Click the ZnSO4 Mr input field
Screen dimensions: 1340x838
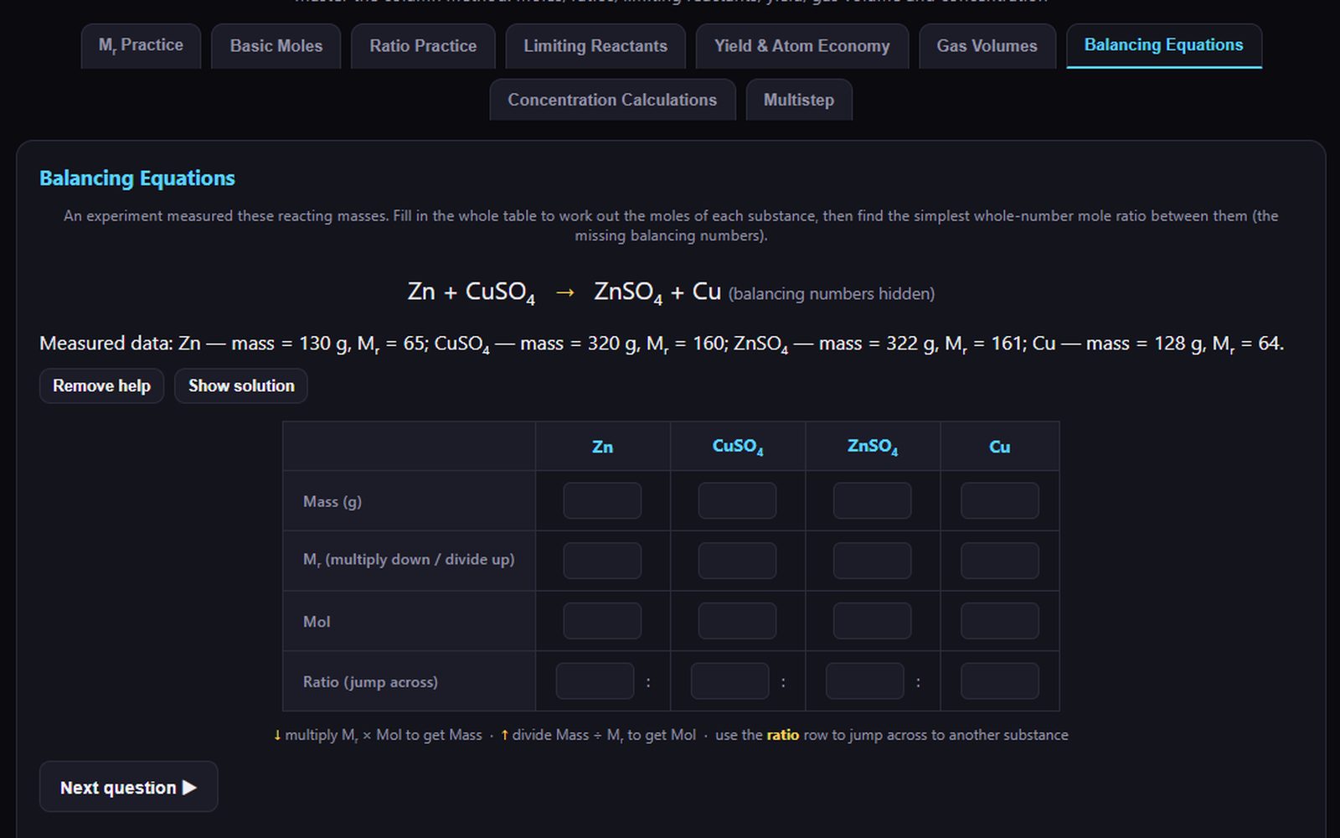point(872,561)
